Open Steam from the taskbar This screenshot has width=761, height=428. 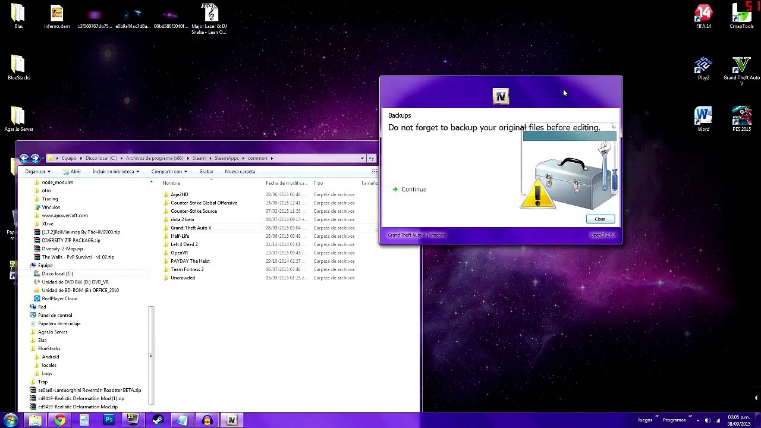click(x=158, y=420)
